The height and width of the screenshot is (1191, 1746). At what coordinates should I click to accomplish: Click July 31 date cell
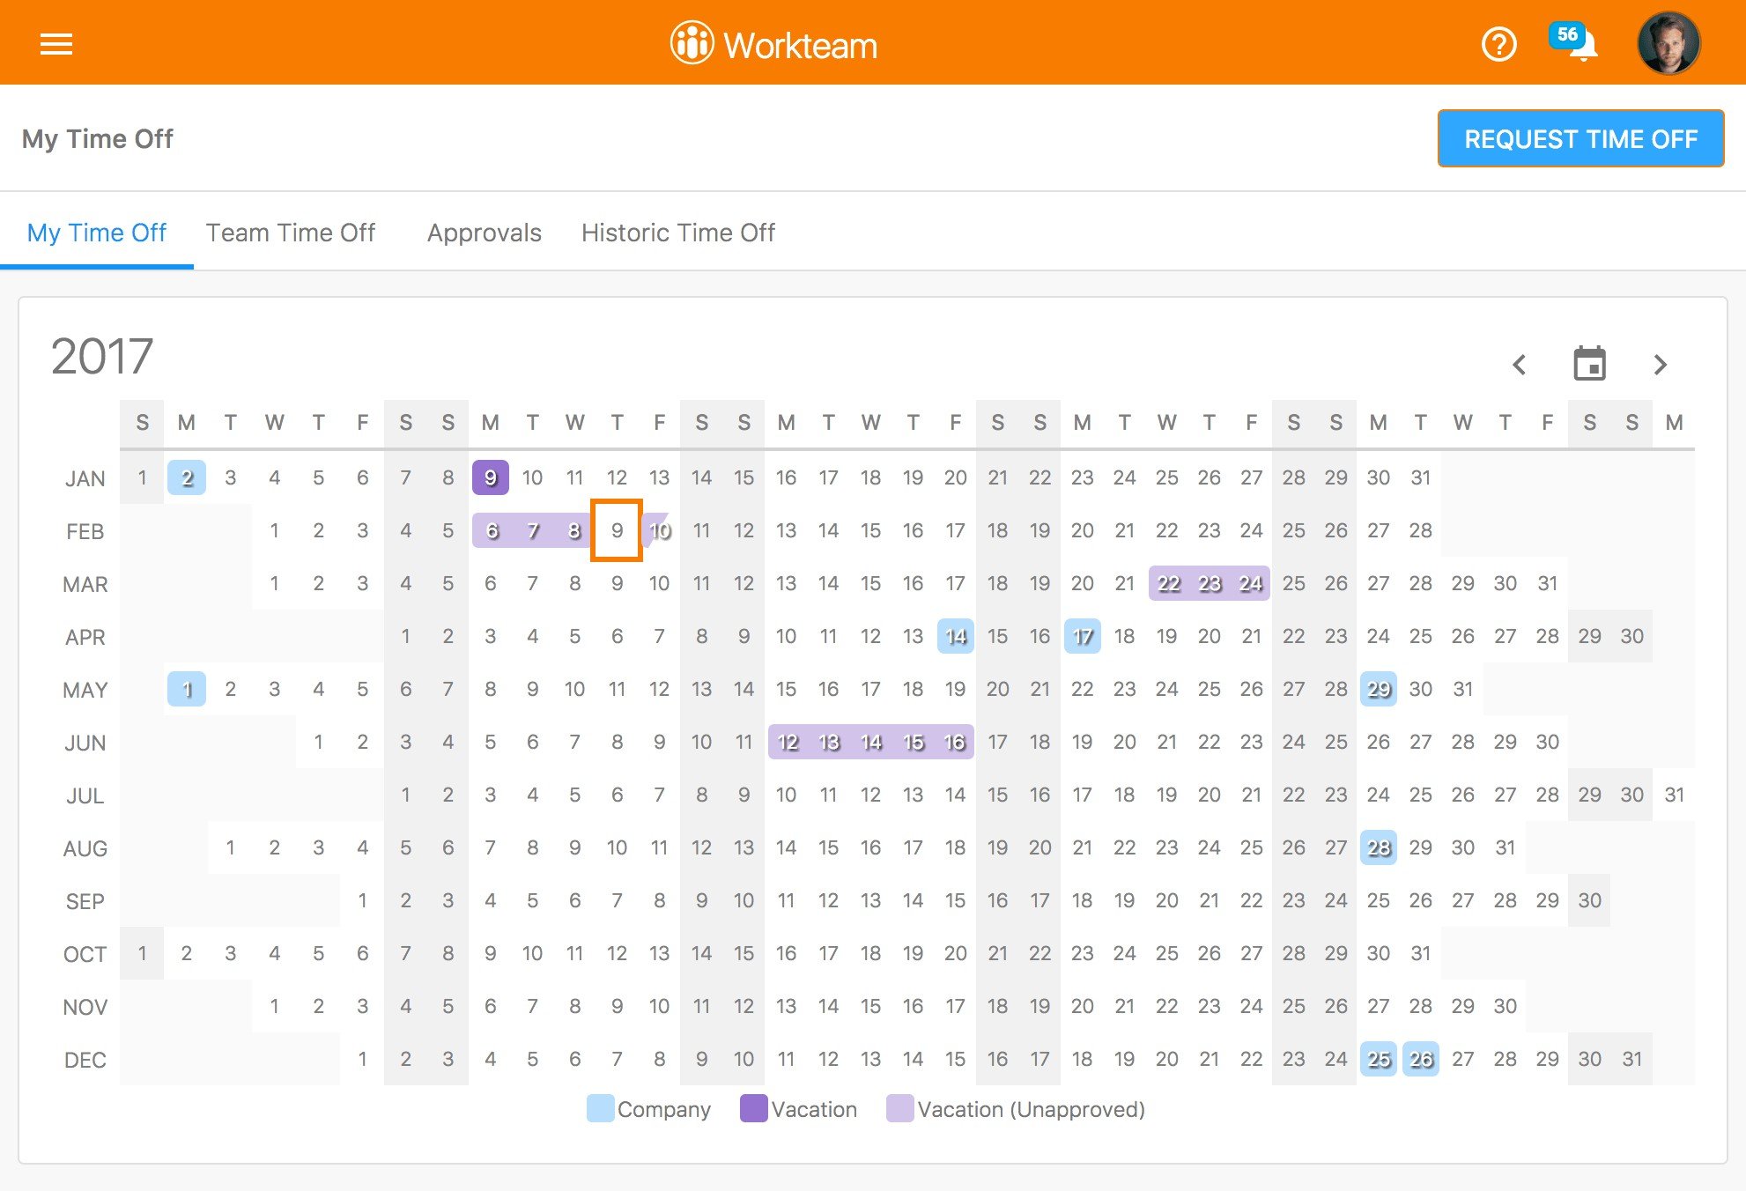pos(1675,795)
